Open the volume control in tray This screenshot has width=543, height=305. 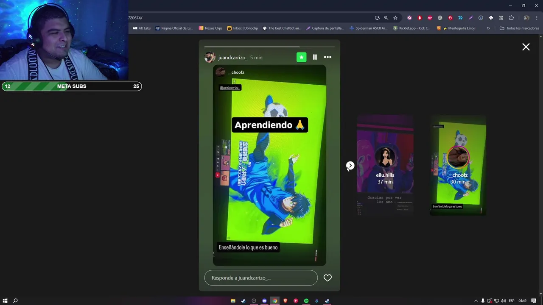[503, 301]
